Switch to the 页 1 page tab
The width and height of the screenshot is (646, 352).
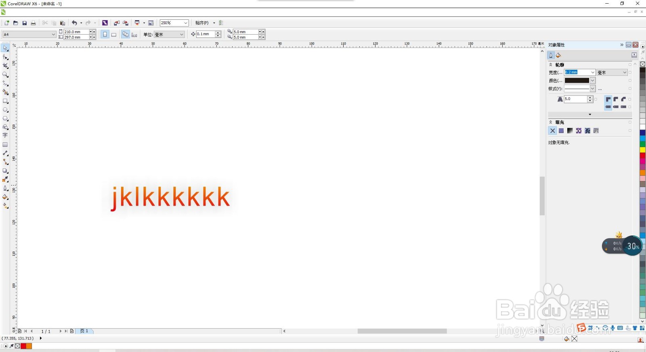(84, 331)
